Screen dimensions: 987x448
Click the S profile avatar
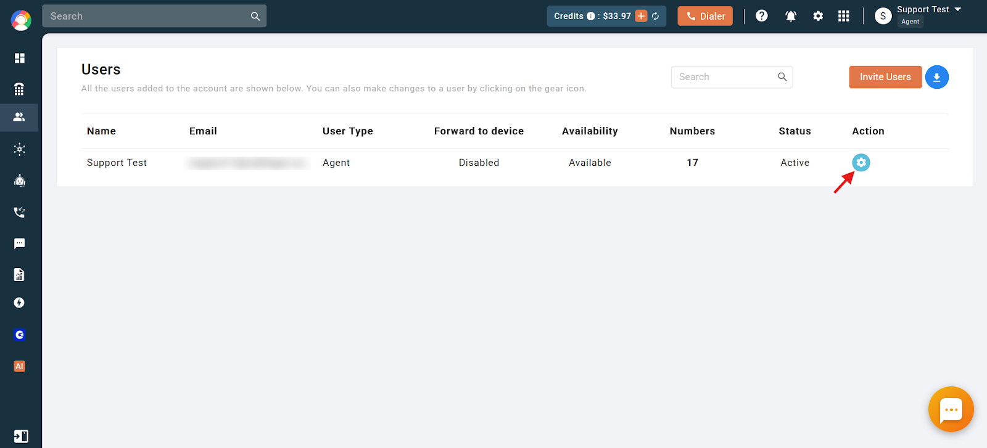[883, 16]
